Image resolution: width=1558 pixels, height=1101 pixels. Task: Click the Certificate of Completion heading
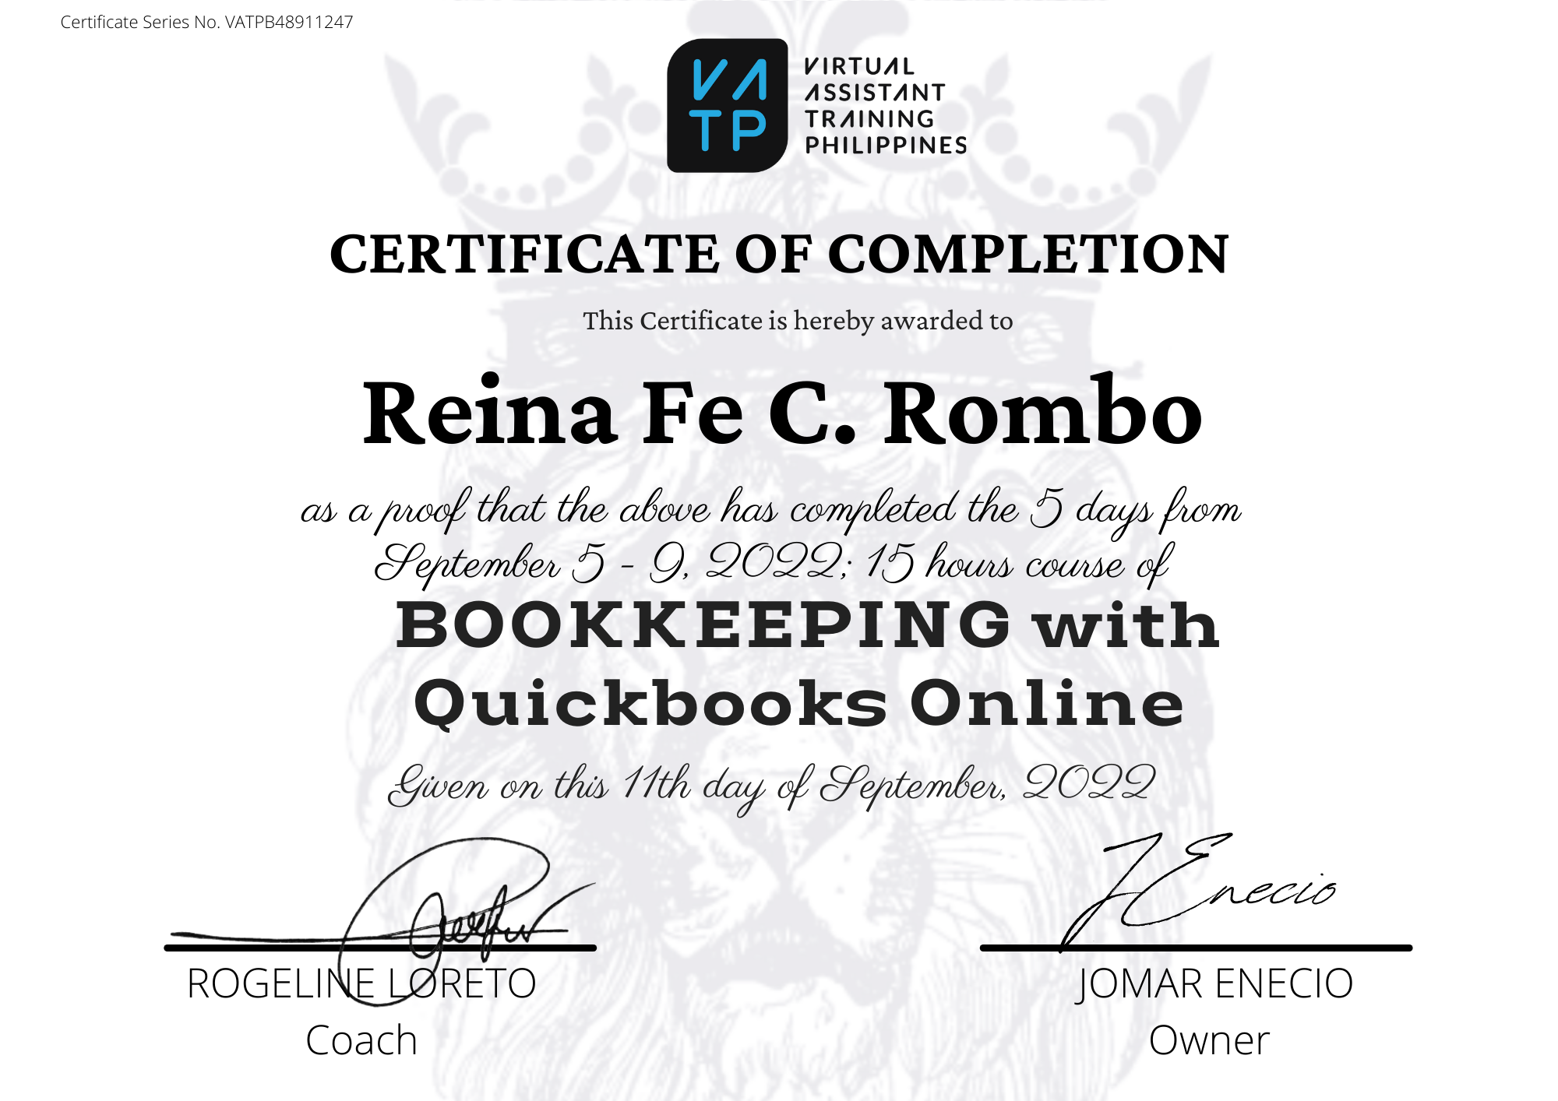tap(779, 254)
